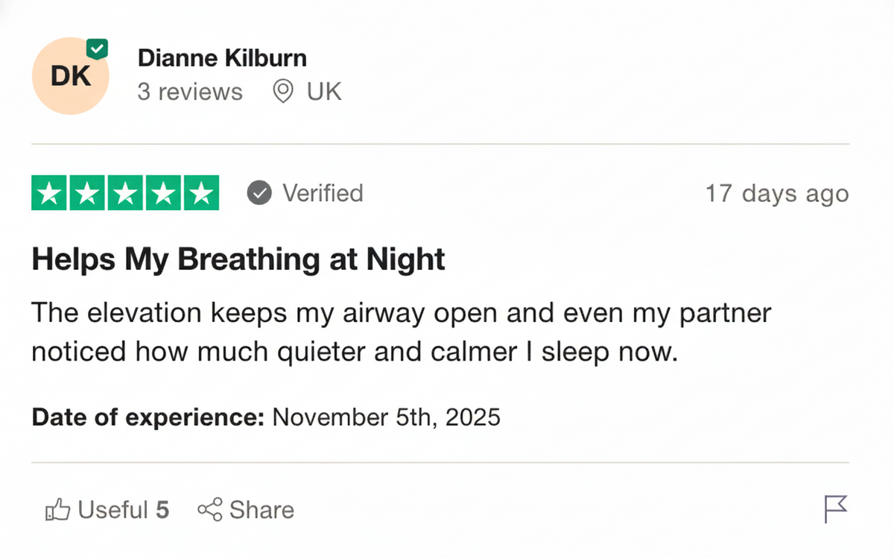
Task: Click the 'Date of experience' label
Action: (x=148, y=417)
